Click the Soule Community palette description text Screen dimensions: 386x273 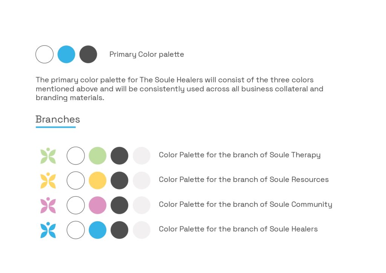[245, 204]
